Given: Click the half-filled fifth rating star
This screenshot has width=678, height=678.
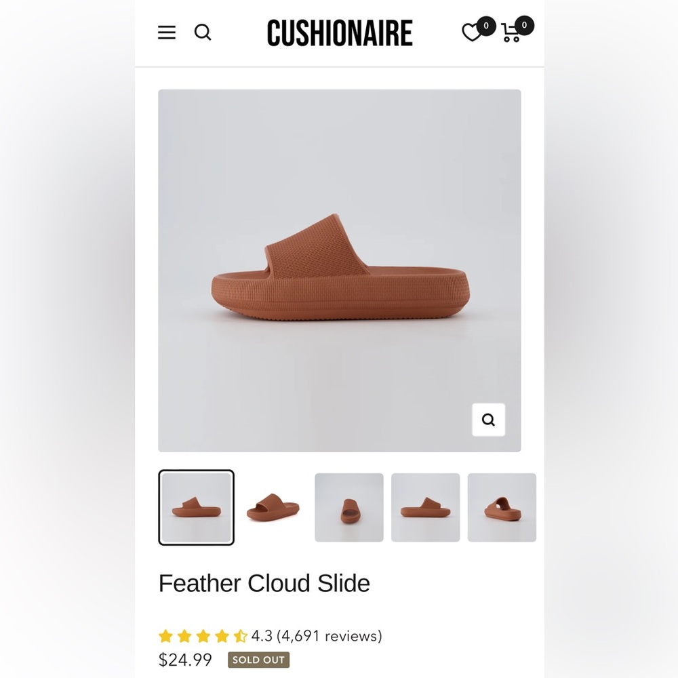Looking at the screenshot, I should pos(239,636).
